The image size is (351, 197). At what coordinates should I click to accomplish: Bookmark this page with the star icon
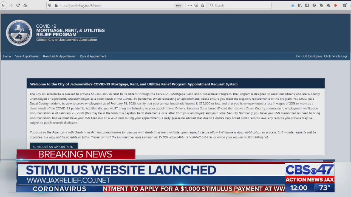click(x=203, y=5)
